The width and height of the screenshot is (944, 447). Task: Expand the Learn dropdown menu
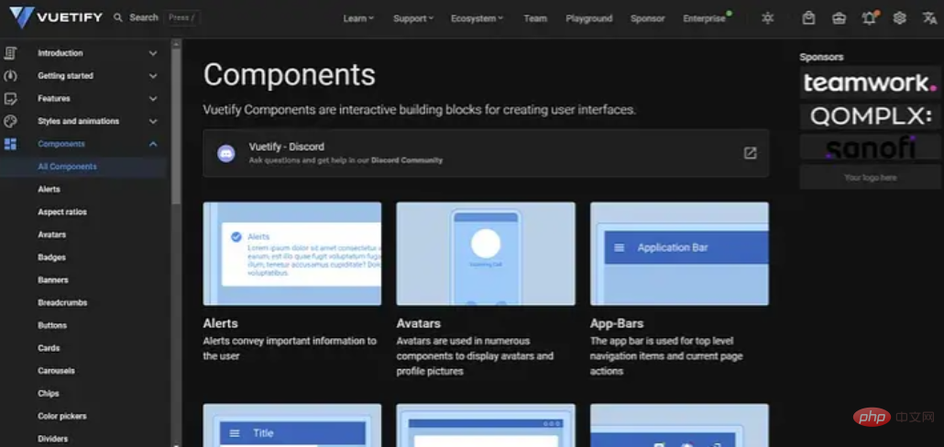(358, 18)
